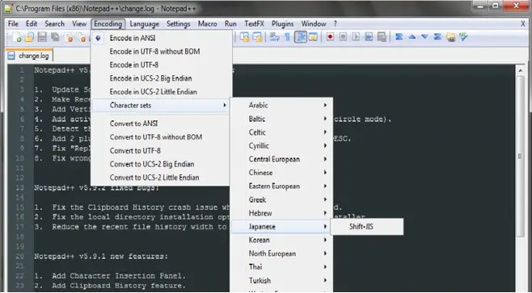Expand the North European submenu

(281, 253)
